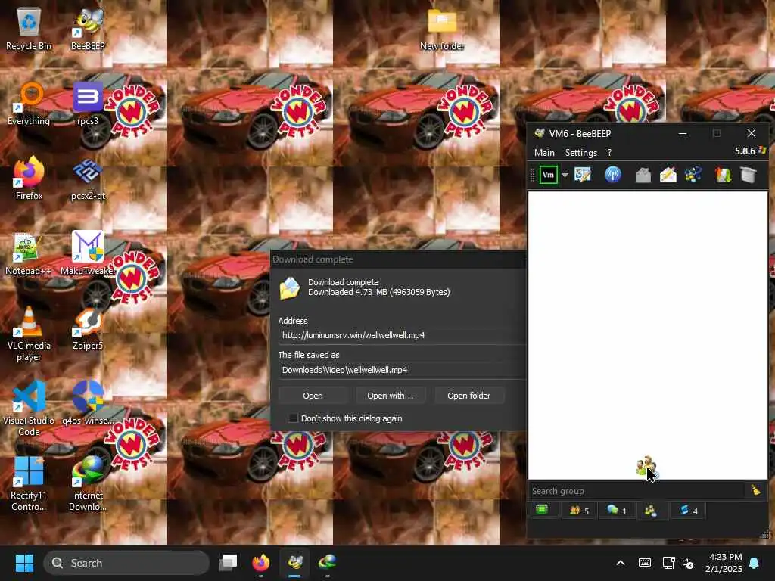Select the Visual Studio Code desktop shortcut

[x=29, y=408]
